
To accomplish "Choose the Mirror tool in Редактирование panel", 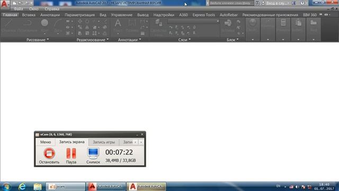I will click(87, 27).
